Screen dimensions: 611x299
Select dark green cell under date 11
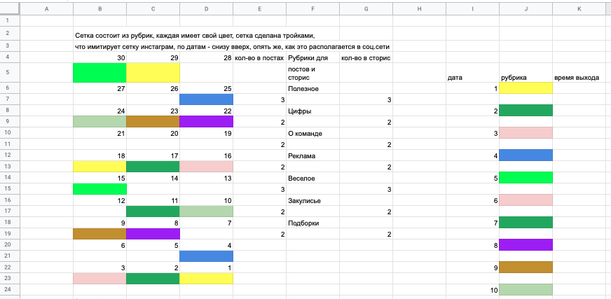click(x=153, y=211)
